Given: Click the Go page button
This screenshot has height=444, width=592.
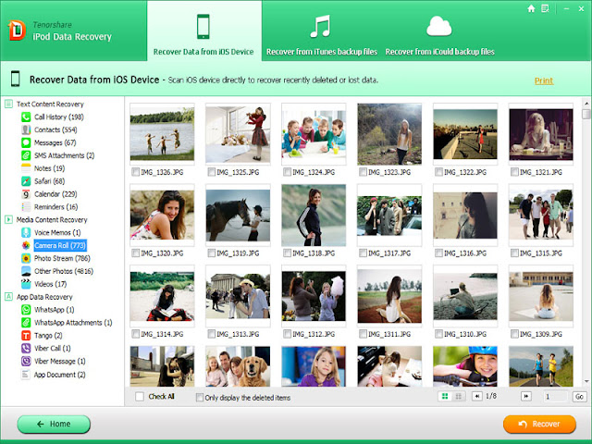Looking at the screenshot, I should click(580, 397).
